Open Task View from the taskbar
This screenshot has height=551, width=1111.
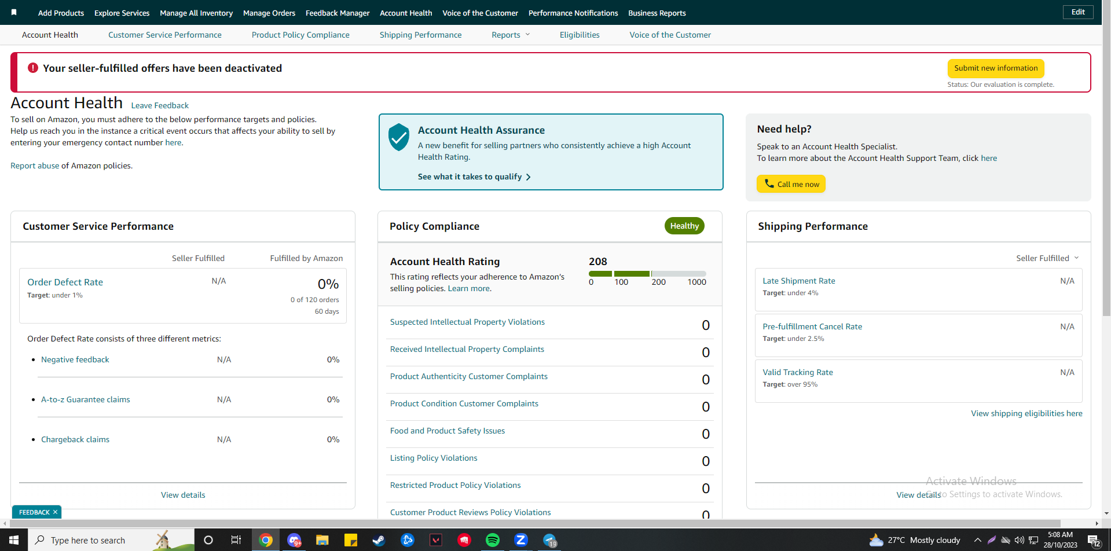236,540
